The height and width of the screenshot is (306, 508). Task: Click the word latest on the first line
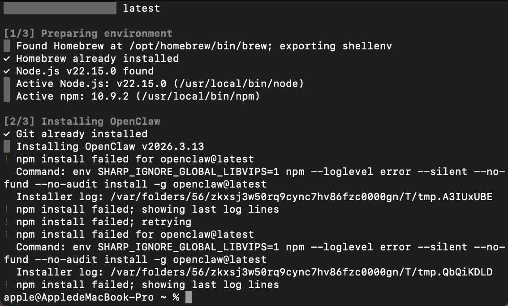[x=141, y=9]
